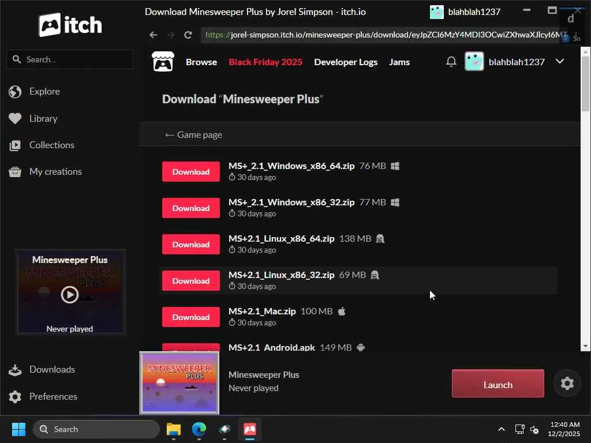Open File Explorer from the taskbar
Screen dimensions: 591x443
(174, 429)
